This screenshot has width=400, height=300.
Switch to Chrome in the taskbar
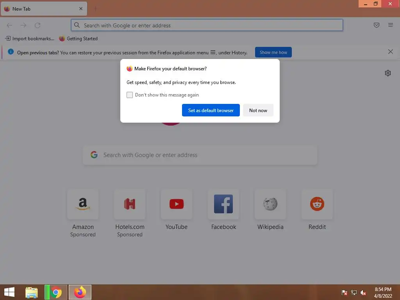coord(56,292)
